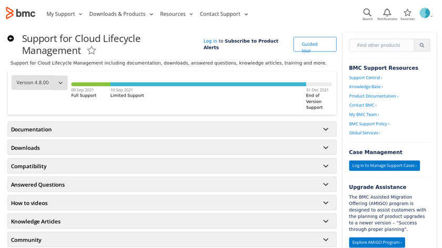Start the Guided tour
442x248 pixels.
315,44
